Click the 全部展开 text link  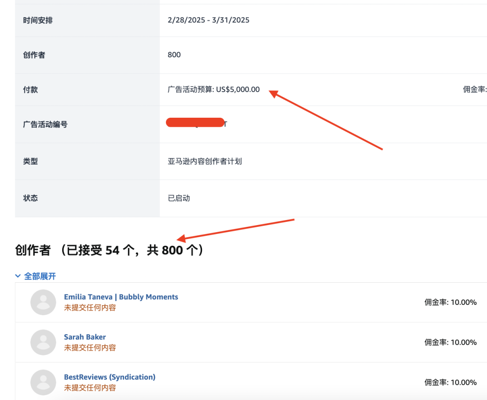point(40,276)
